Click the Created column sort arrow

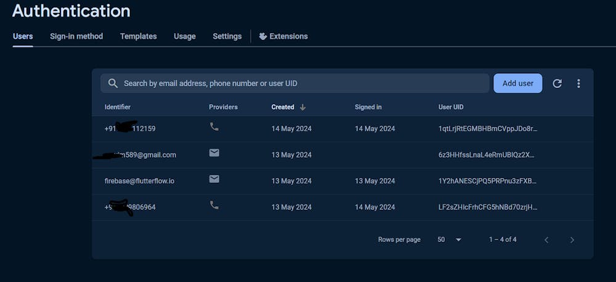coord(302,107)
